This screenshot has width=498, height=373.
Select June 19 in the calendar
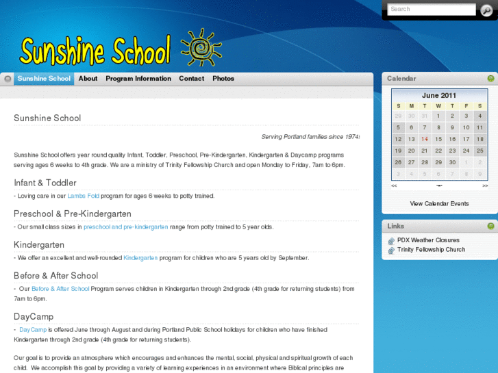[398, 151]
